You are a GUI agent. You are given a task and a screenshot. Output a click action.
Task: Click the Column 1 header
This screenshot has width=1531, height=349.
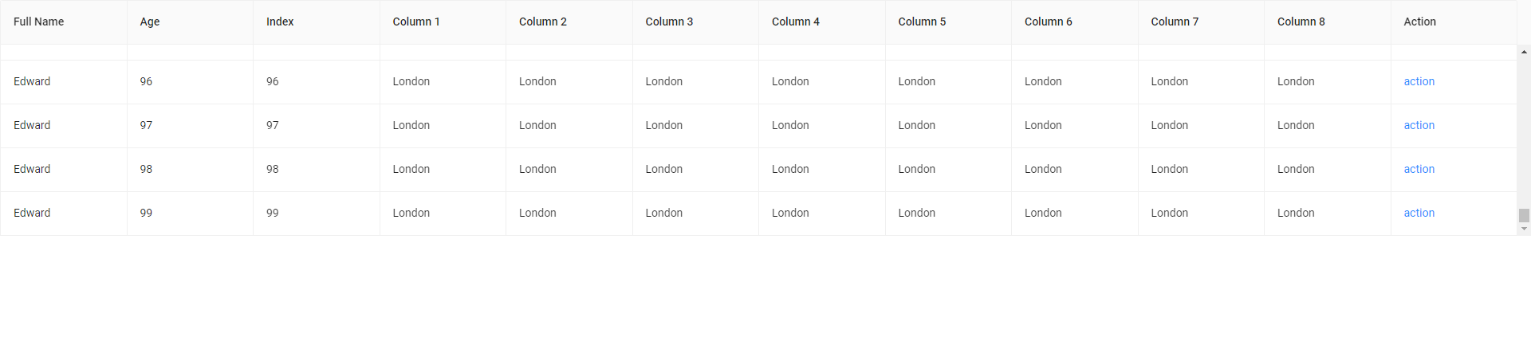point(416,22)
